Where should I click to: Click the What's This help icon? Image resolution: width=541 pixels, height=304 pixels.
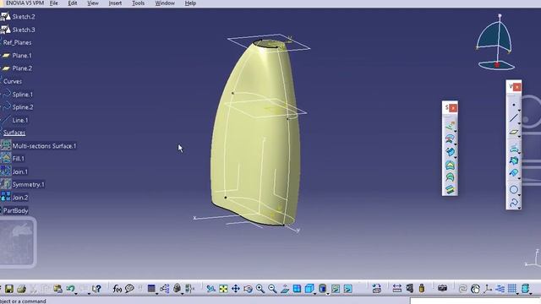(96, 289)
